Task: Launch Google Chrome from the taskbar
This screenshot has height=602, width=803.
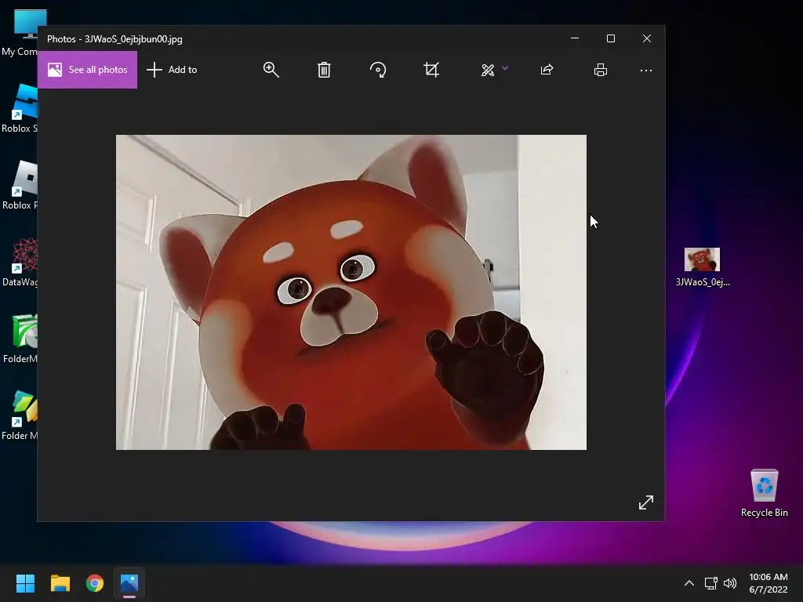Action: (95, 583)
